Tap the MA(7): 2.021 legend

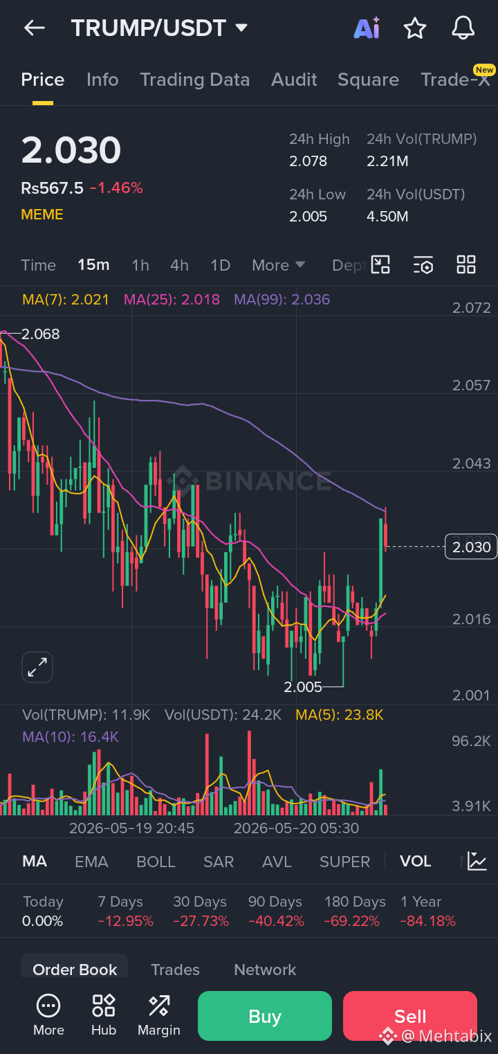66,300
